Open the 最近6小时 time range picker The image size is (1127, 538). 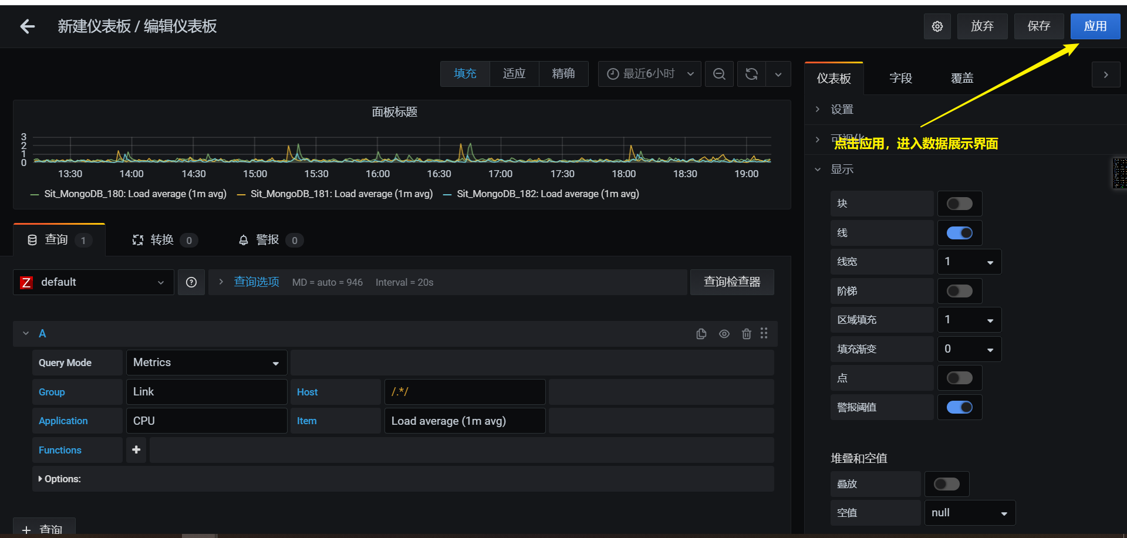pos(649,74)
